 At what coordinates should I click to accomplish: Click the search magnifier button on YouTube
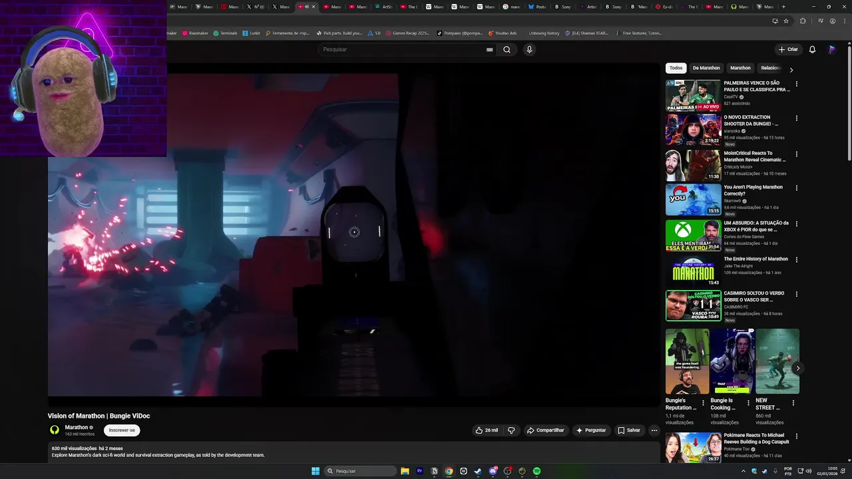click(x=507, y=49)
